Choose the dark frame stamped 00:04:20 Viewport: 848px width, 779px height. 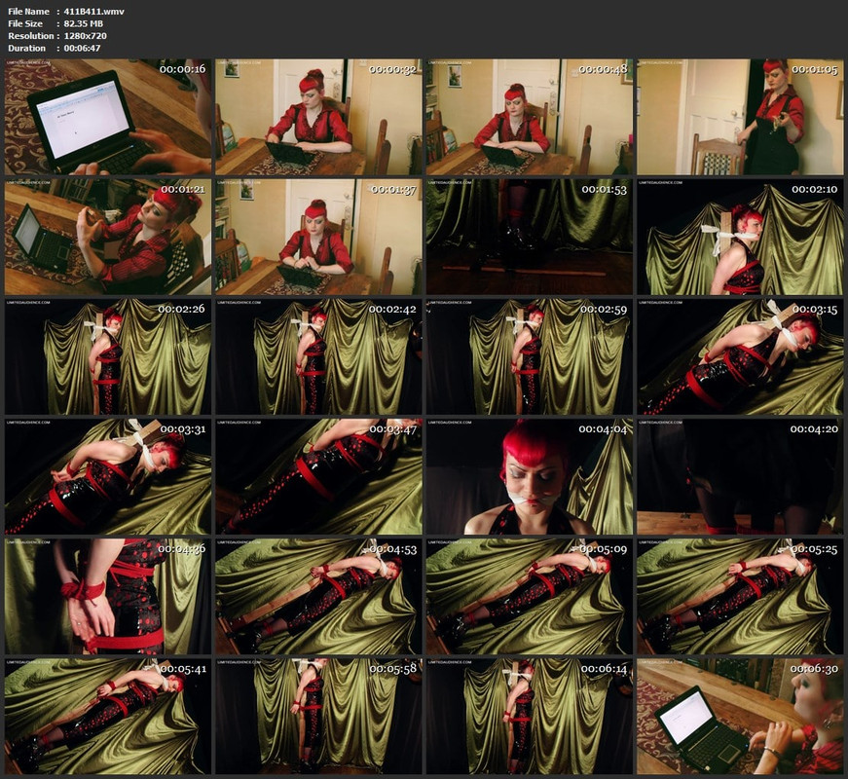[740, 477]
